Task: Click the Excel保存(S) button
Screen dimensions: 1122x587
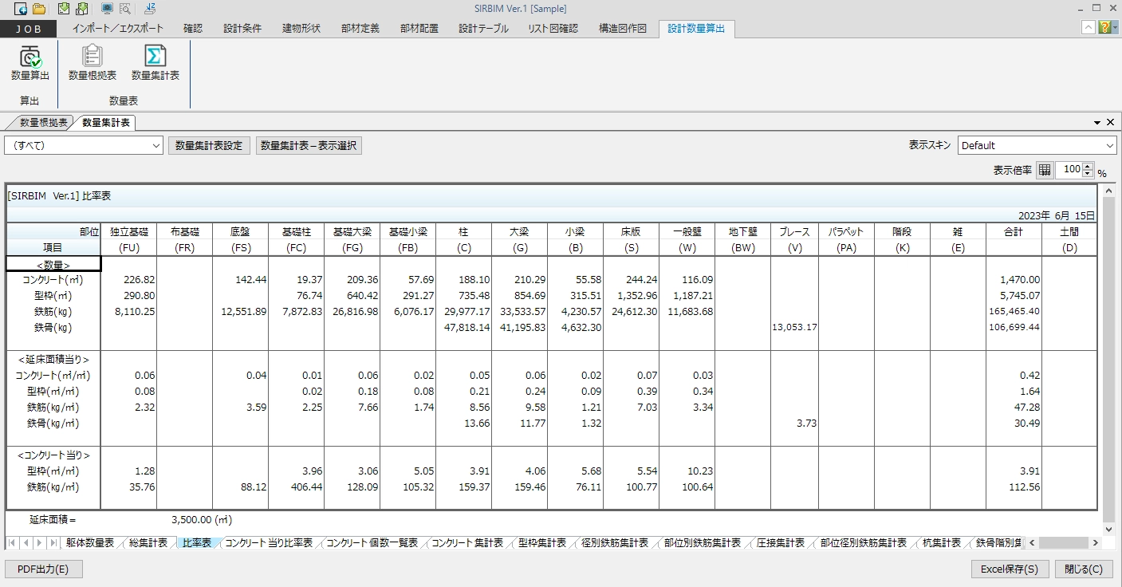Action: coord(1009,569)
